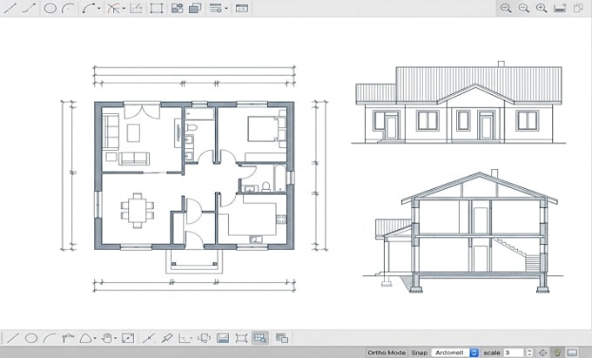Click the overlapping windows icon in top toolbar

195,8
